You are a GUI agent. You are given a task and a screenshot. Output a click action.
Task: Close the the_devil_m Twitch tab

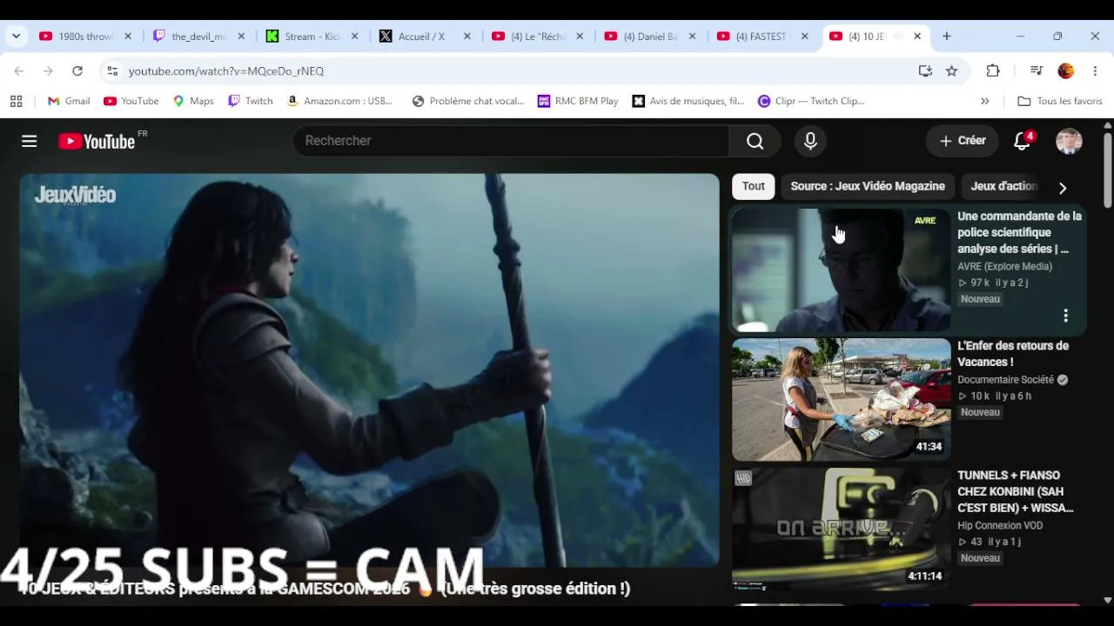241,37
